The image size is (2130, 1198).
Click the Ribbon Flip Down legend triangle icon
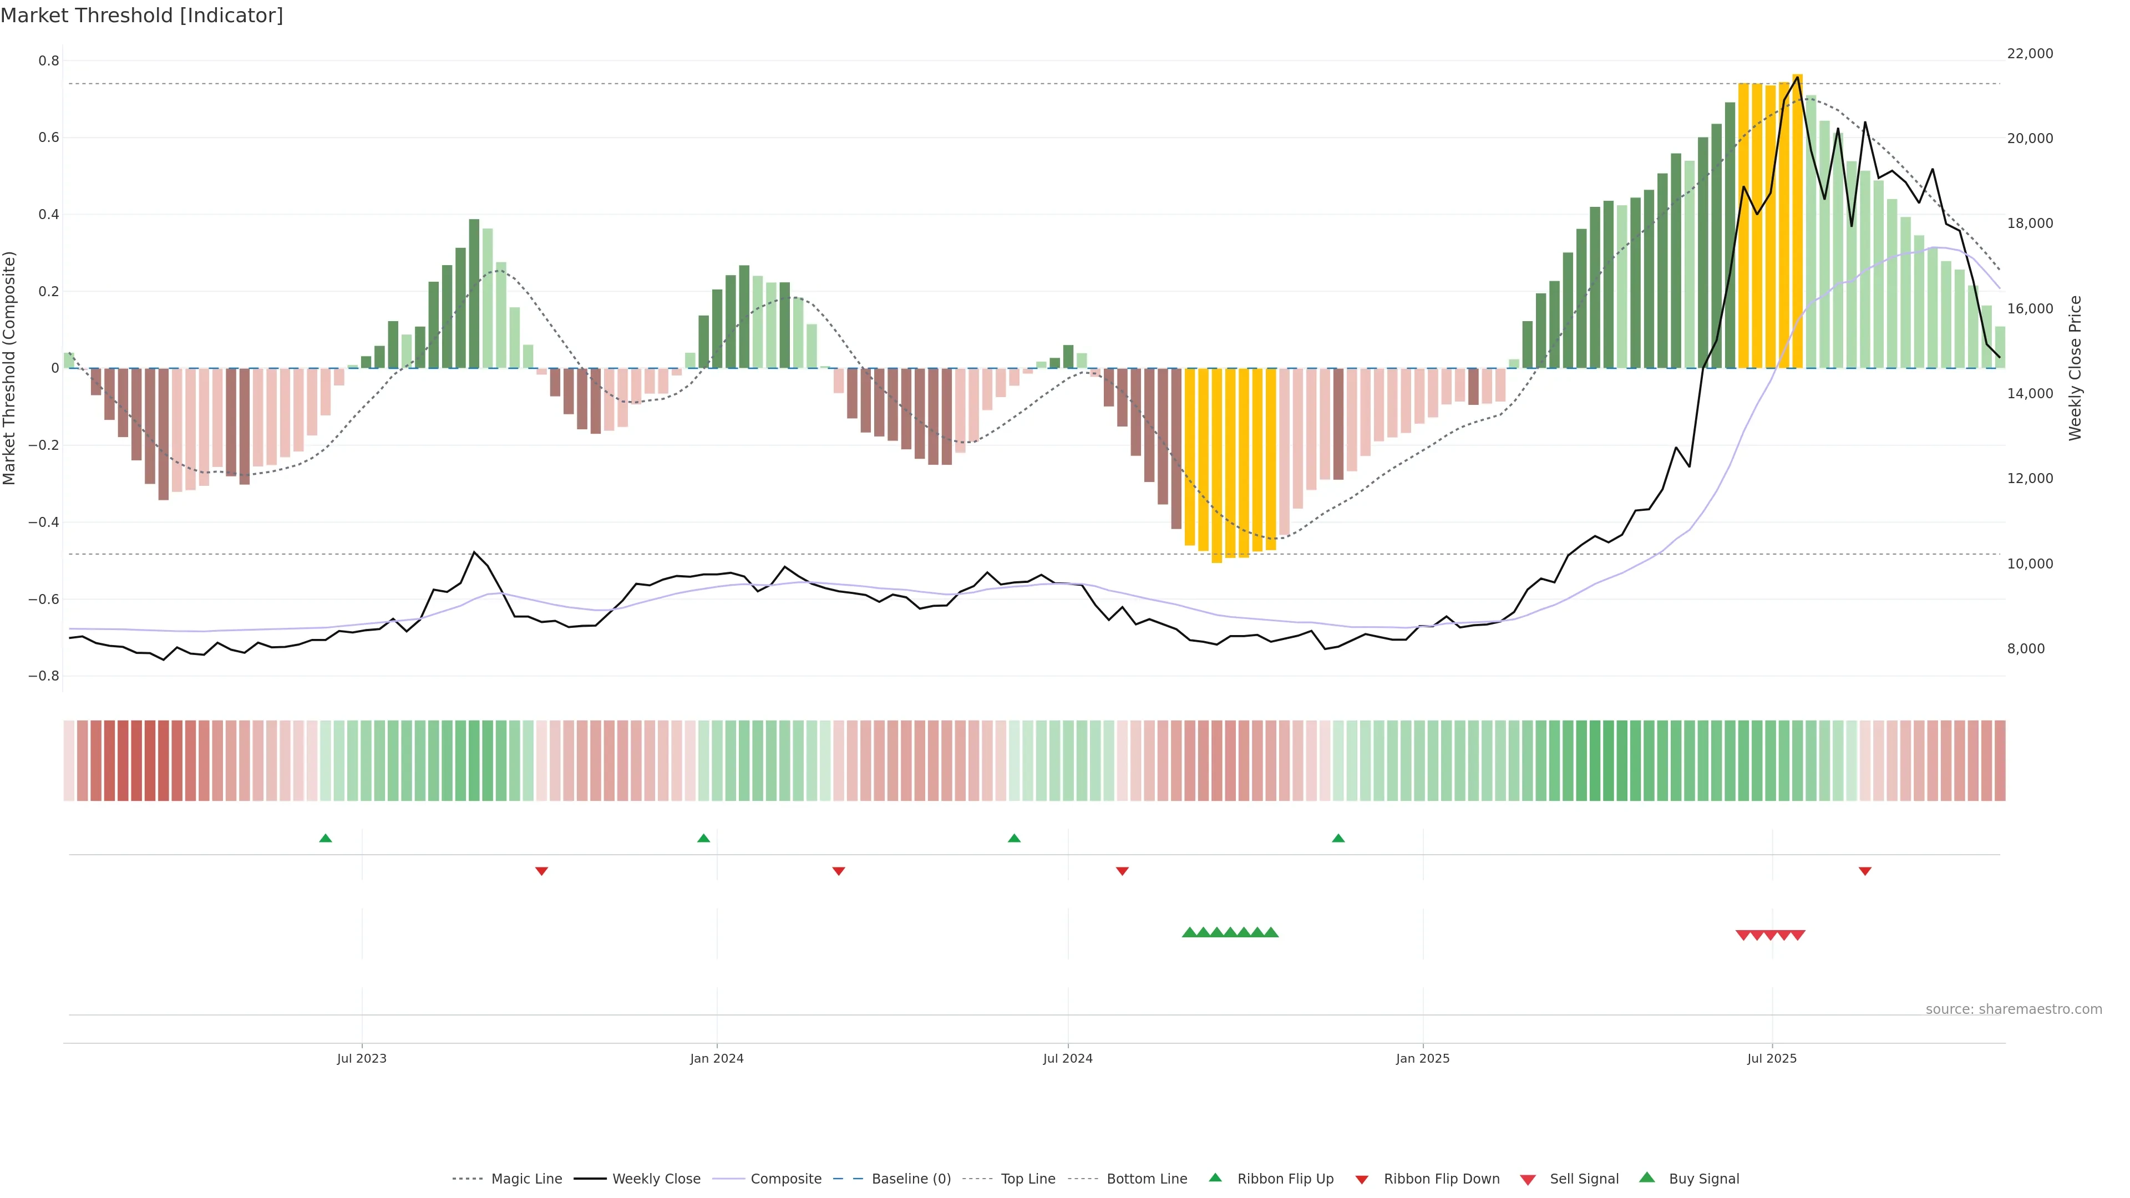[x=1361, y=1179]
